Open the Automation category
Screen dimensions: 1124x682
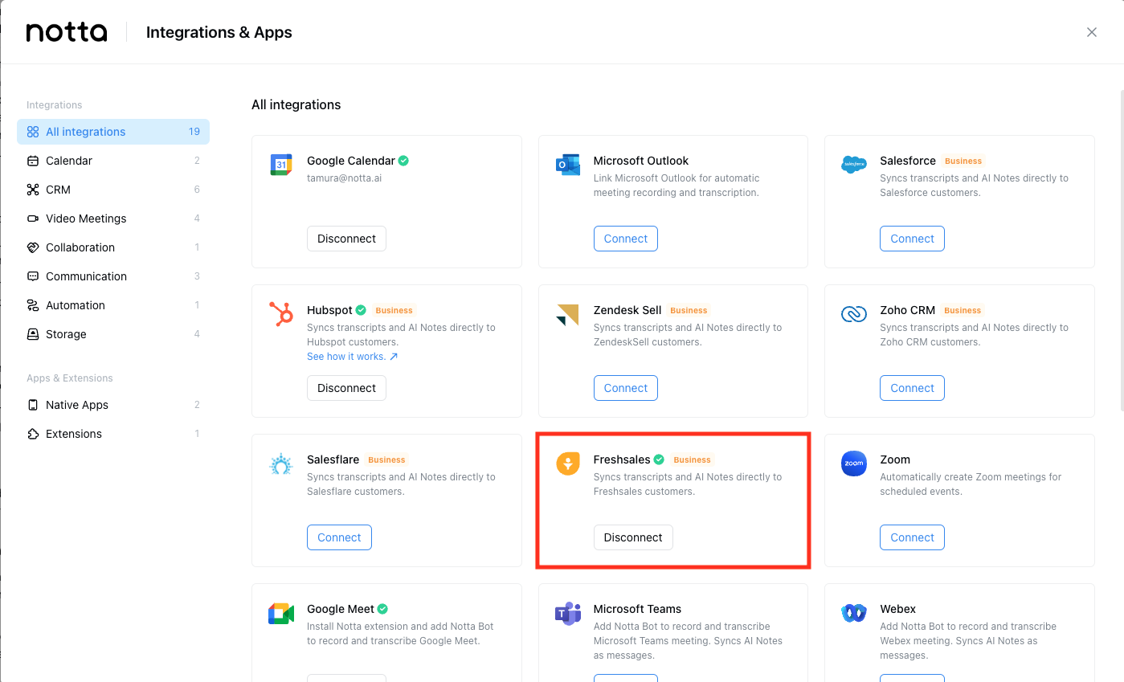pos(113,305)
